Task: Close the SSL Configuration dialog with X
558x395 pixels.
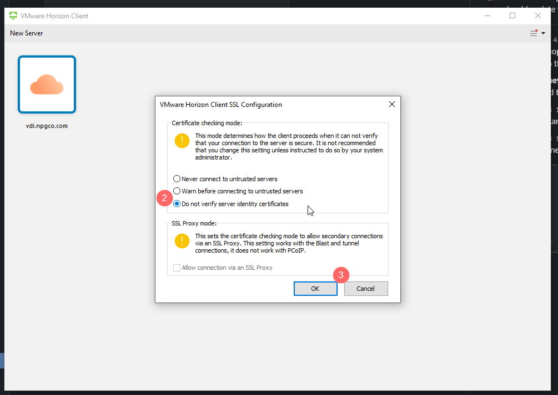Action: click(x=392, y=104)
